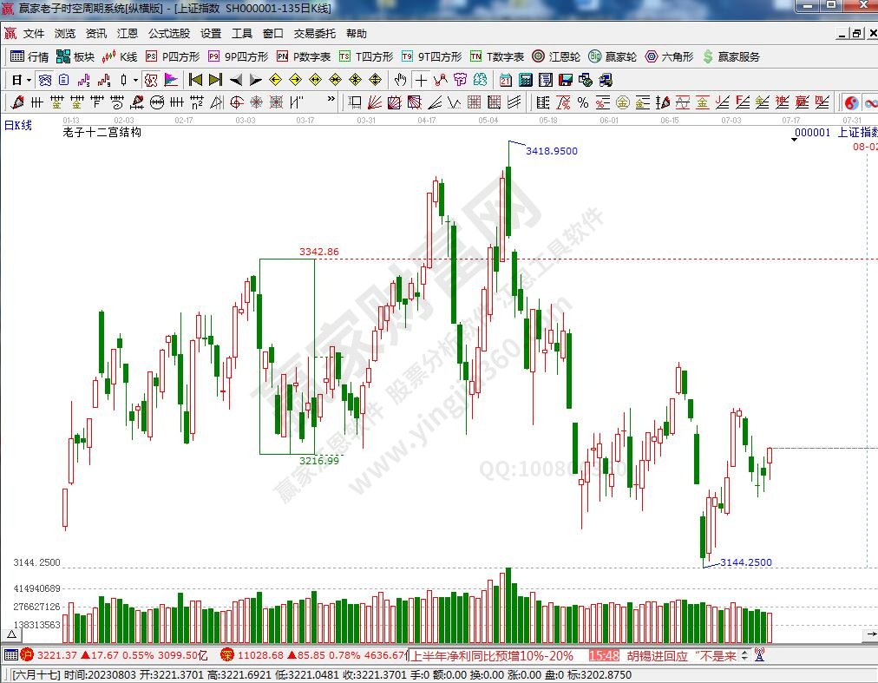Click the calculator icon in toolbar
This screenshot has height=683, width=878.
pos(525,80)
